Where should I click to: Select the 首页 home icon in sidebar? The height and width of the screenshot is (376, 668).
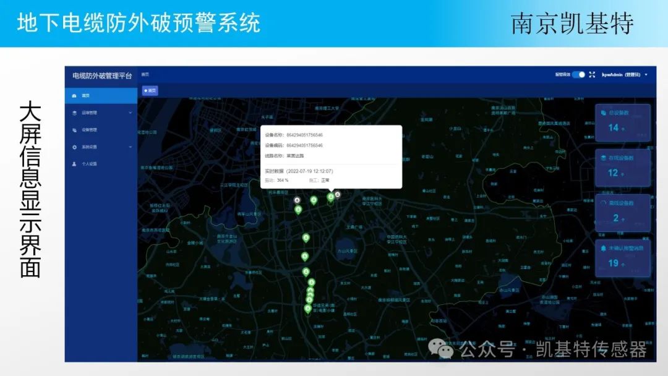pos(74,96)
